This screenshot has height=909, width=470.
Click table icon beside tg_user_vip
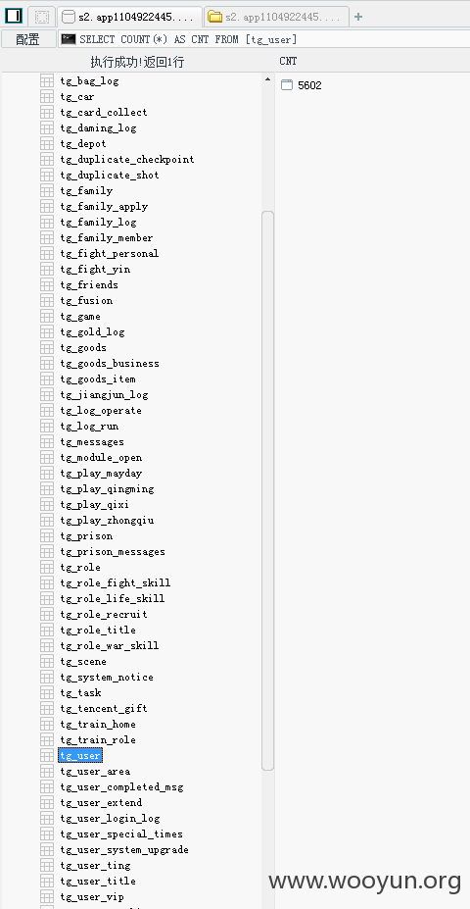[x=47, y=896]
